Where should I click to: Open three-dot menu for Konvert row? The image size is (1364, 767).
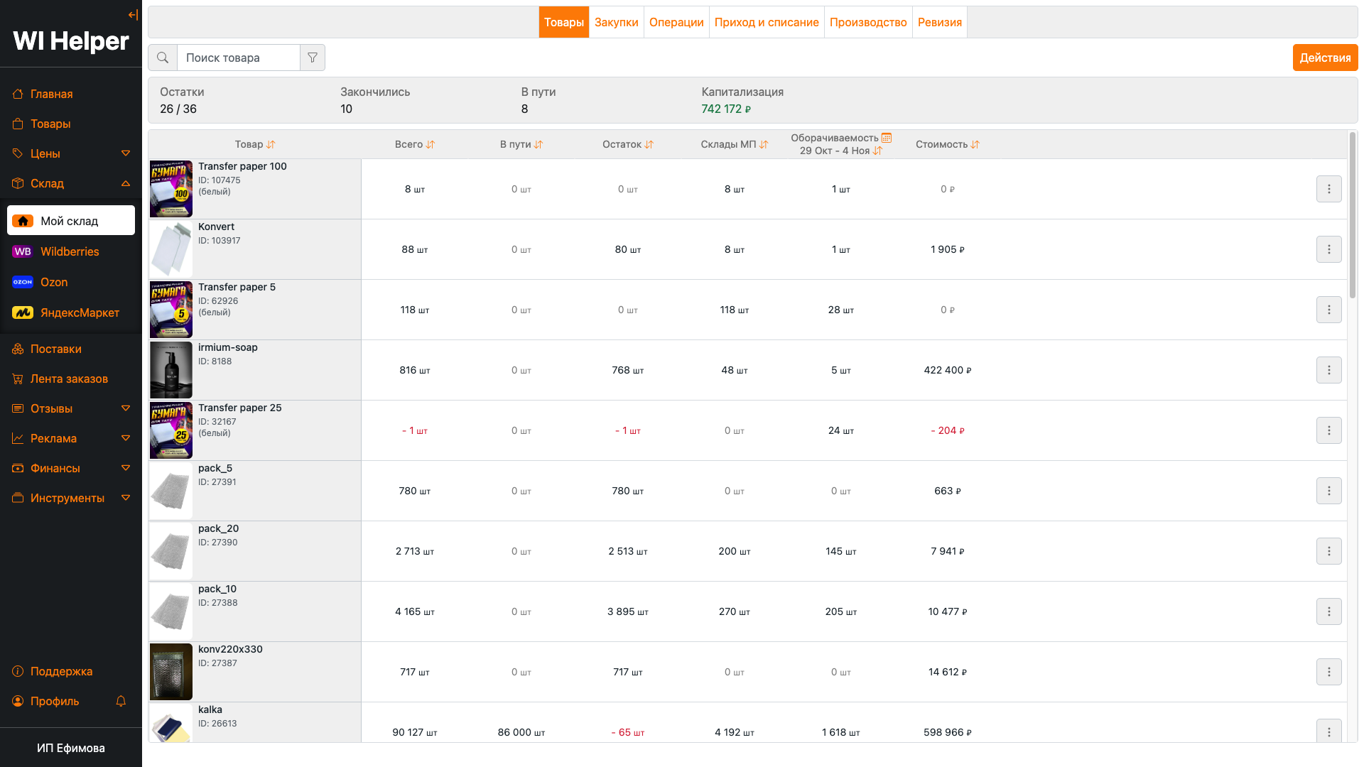(x=1328, y=249)
